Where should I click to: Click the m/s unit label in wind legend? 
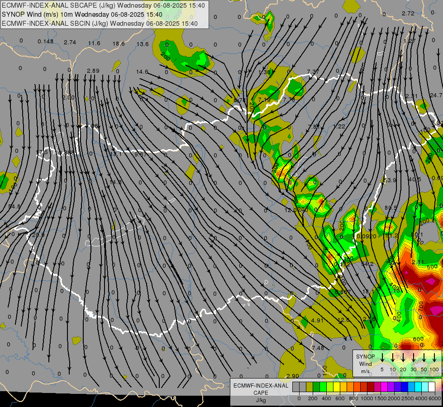pos(365,371)
